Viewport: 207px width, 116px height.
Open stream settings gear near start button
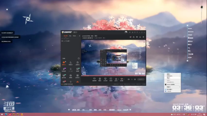coord(135,79)
